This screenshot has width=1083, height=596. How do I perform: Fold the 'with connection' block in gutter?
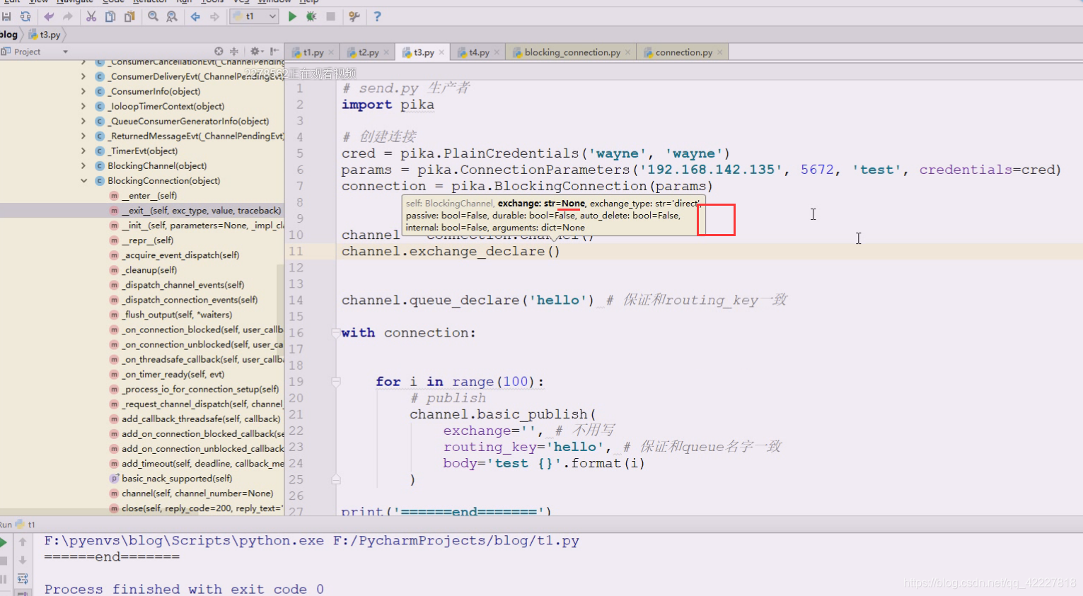coord(335,333)
